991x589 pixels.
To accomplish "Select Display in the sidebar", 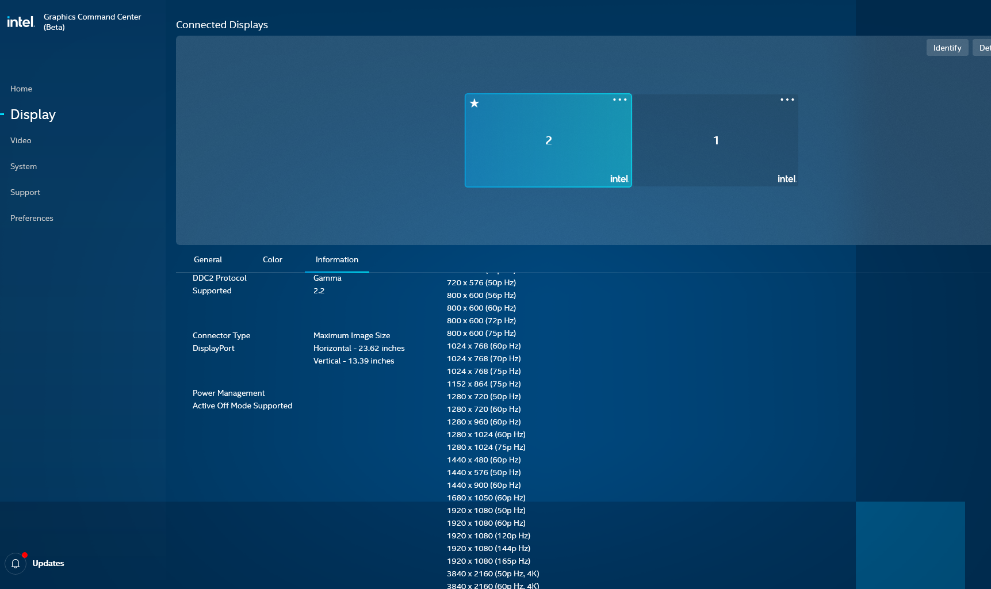I will [33, 114].
